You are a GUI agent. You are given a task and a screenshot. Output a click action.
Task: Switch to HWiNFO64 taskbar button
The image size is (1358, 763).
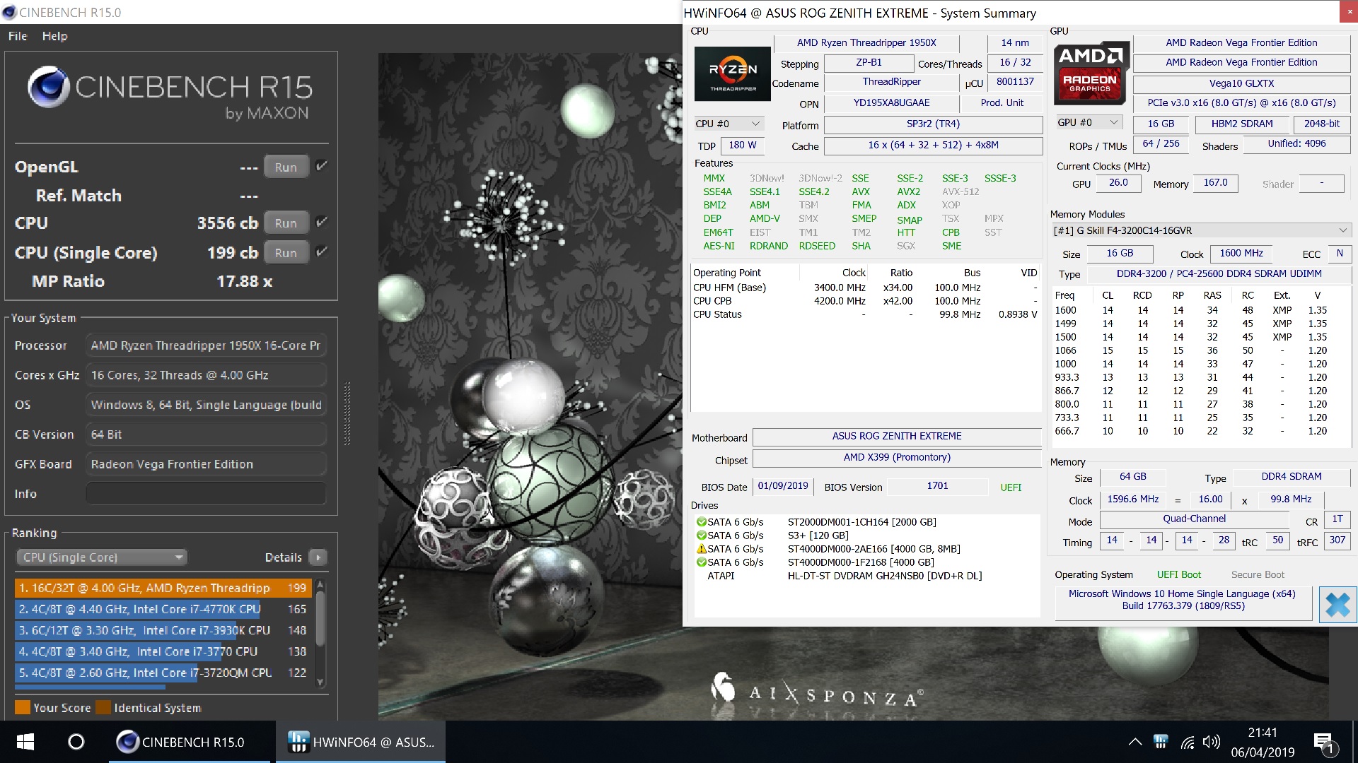(361, 742)
